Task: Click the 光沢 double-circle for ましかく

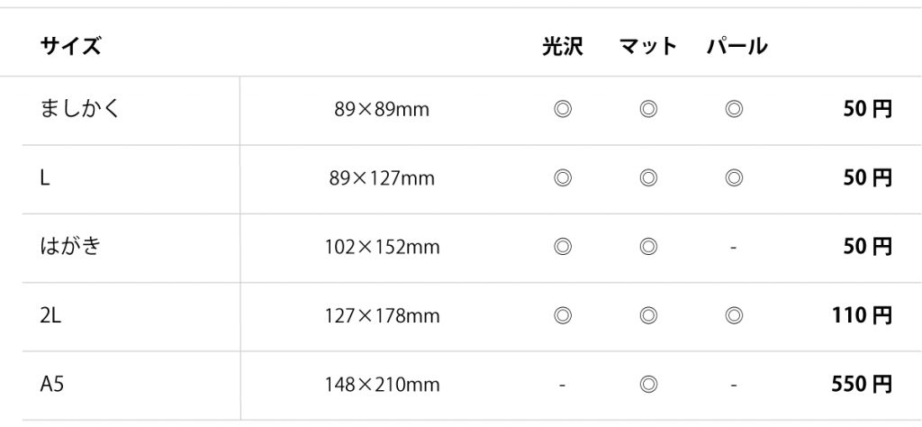Action: point(563,109)
